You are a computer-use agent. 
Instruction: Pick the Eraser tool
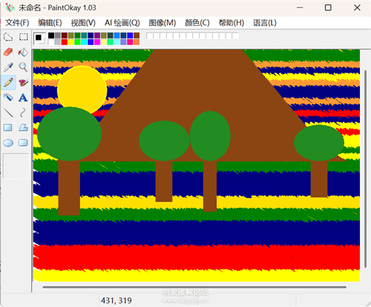tap(8, 52)
